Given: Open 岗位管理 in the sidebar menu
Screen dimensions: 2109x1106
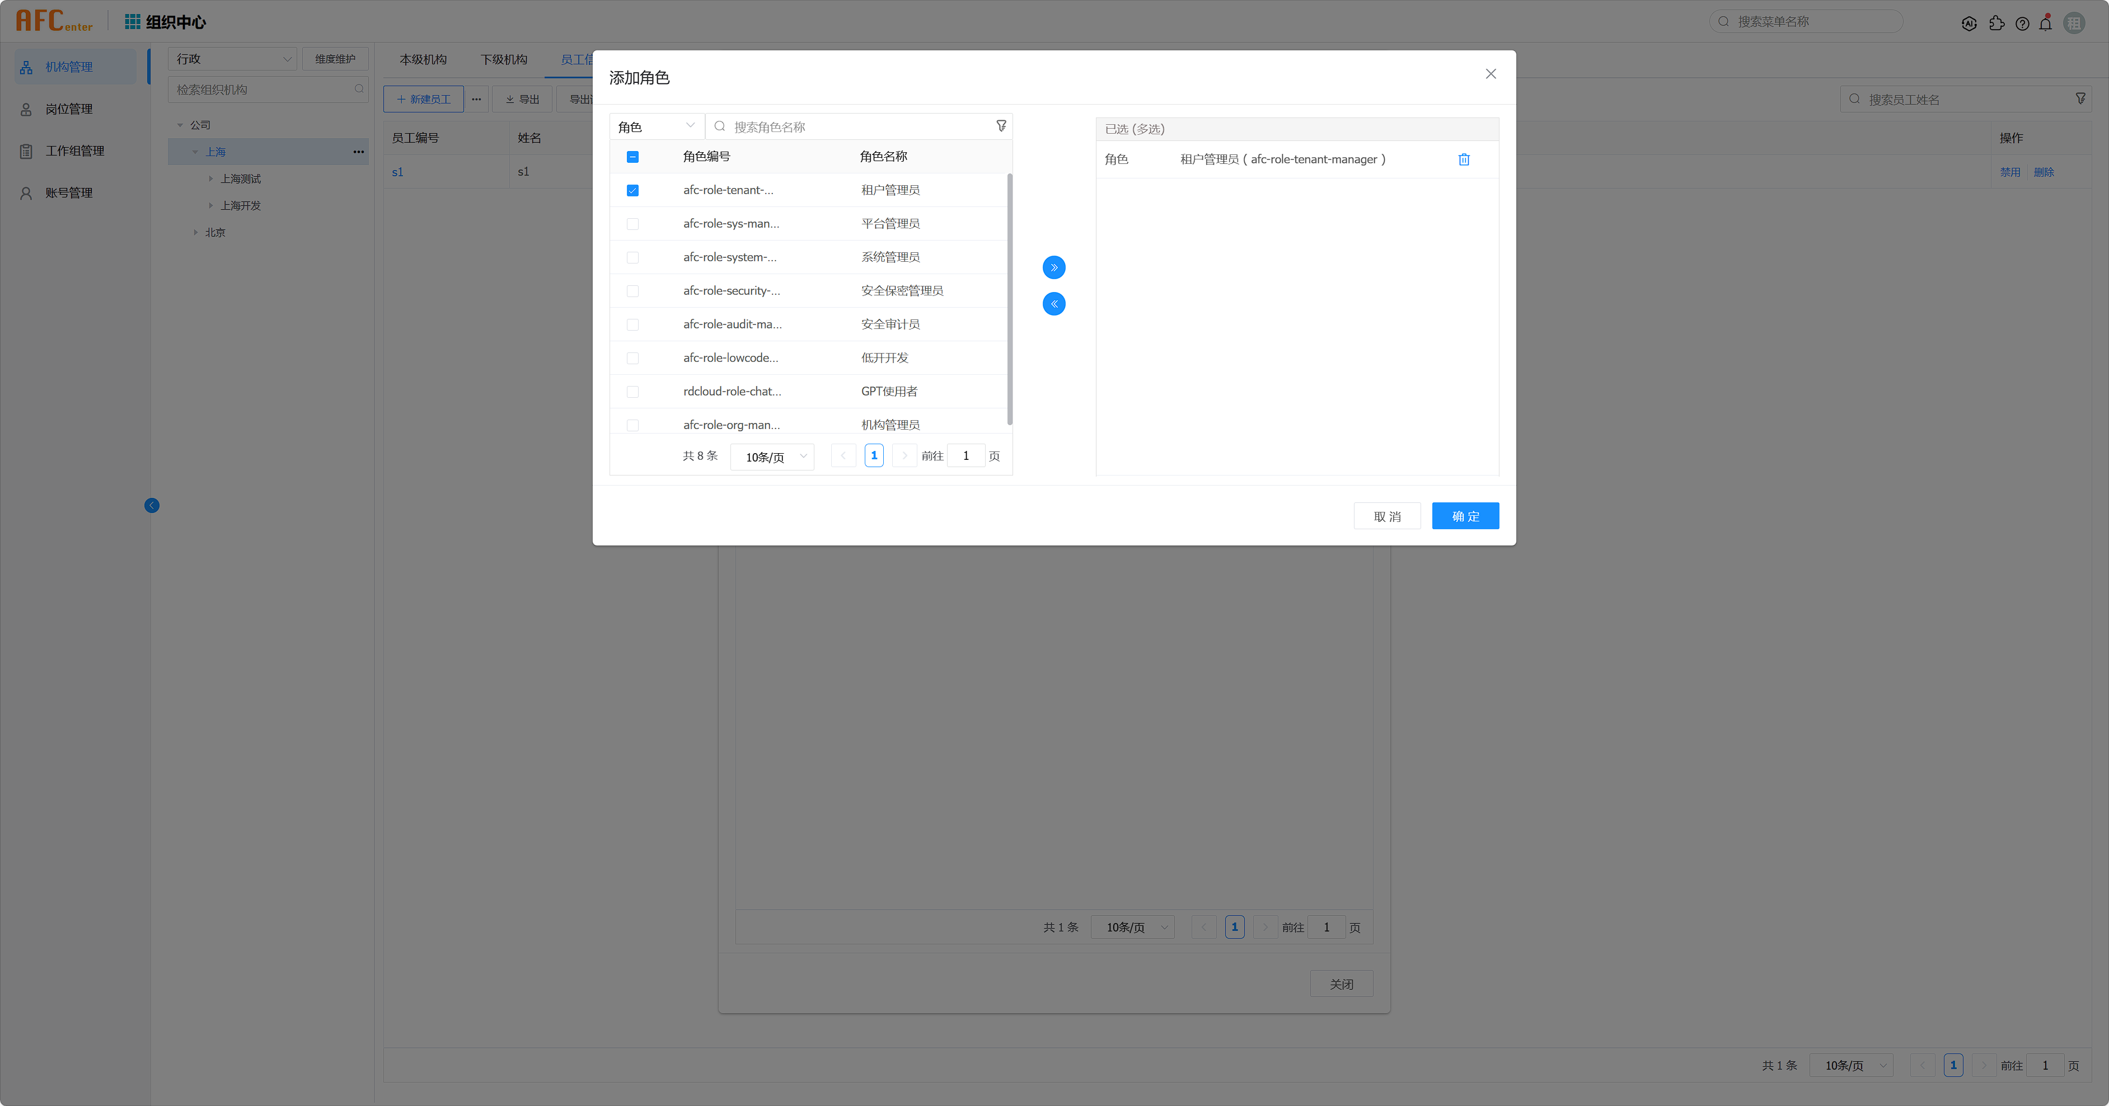Looking at the screenshot, I should [x=69, y=109].
